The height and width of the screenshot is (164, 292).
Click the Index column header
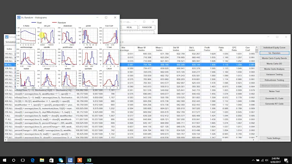(9, 49)
